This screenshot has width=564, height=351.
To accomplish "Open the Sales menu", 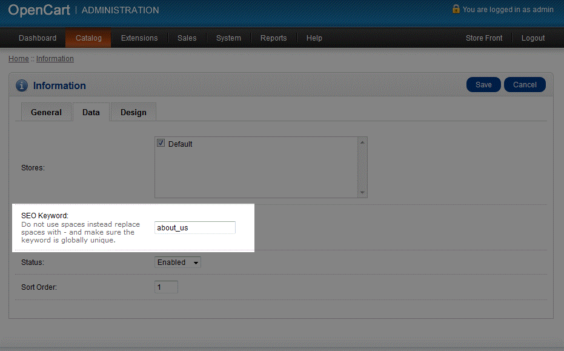I will click(187, 38).
